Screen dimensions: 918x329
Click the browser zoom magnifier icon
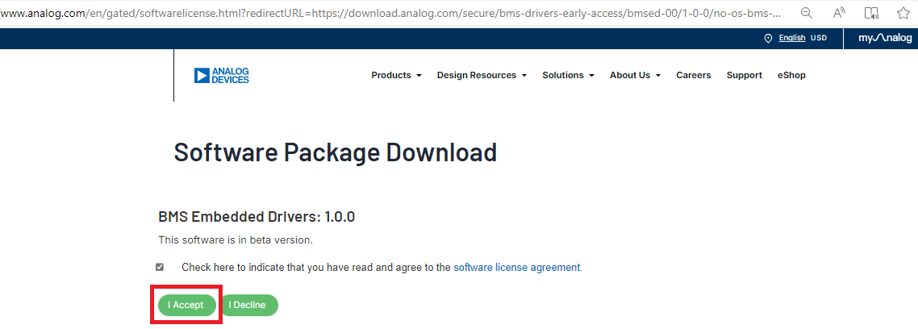pyautogui.click(x=807, y=13)
